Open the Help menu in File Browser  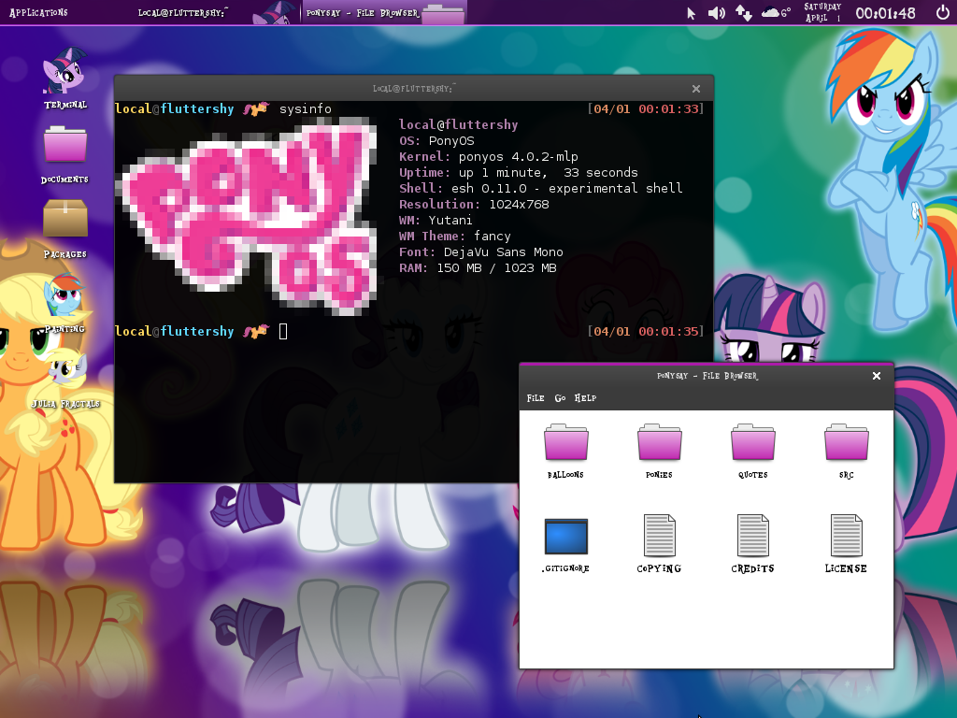pyautogui.click(x=585, y=398)
